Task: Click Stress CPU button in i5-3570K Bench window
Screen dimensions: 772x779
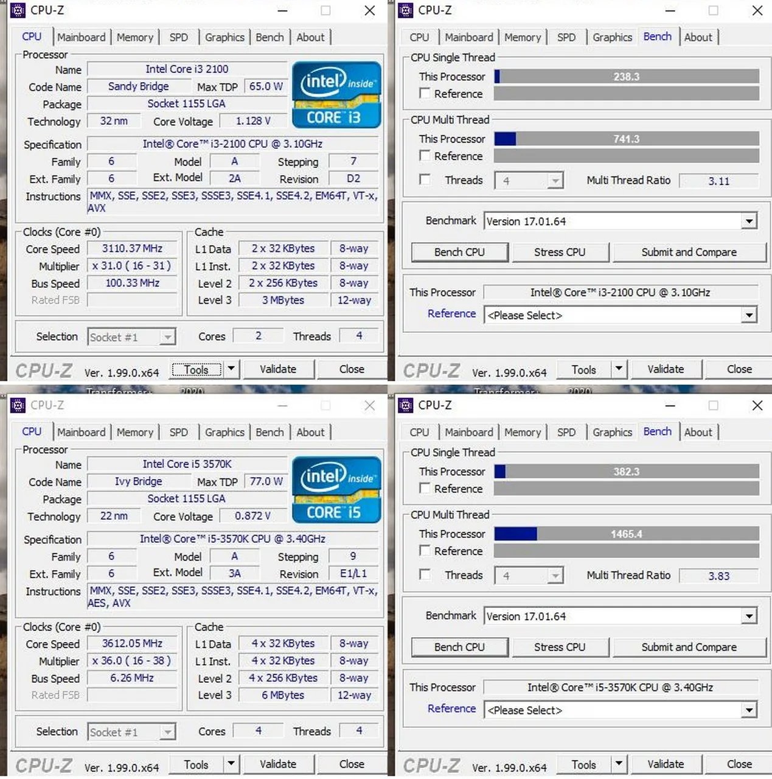Action: (x=560, y=647)
